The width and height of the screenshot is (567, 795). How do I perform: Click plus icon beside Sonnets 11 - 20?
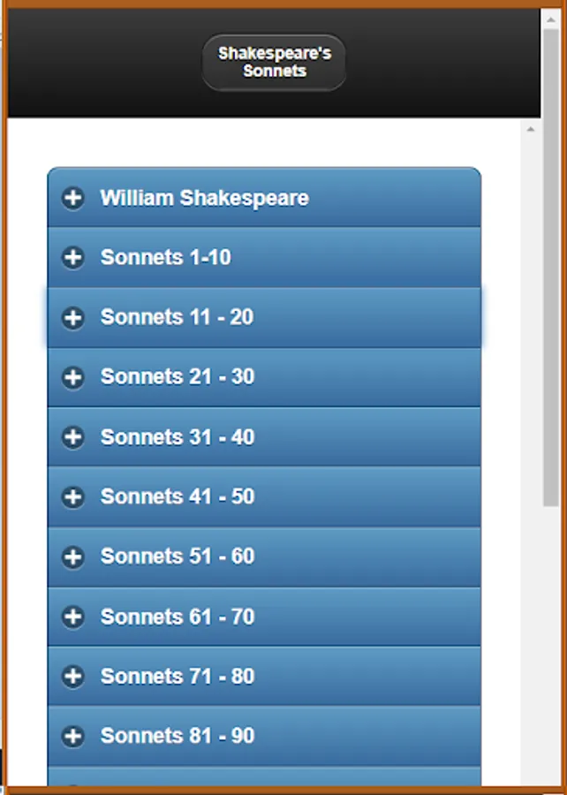tap(73, 318)
